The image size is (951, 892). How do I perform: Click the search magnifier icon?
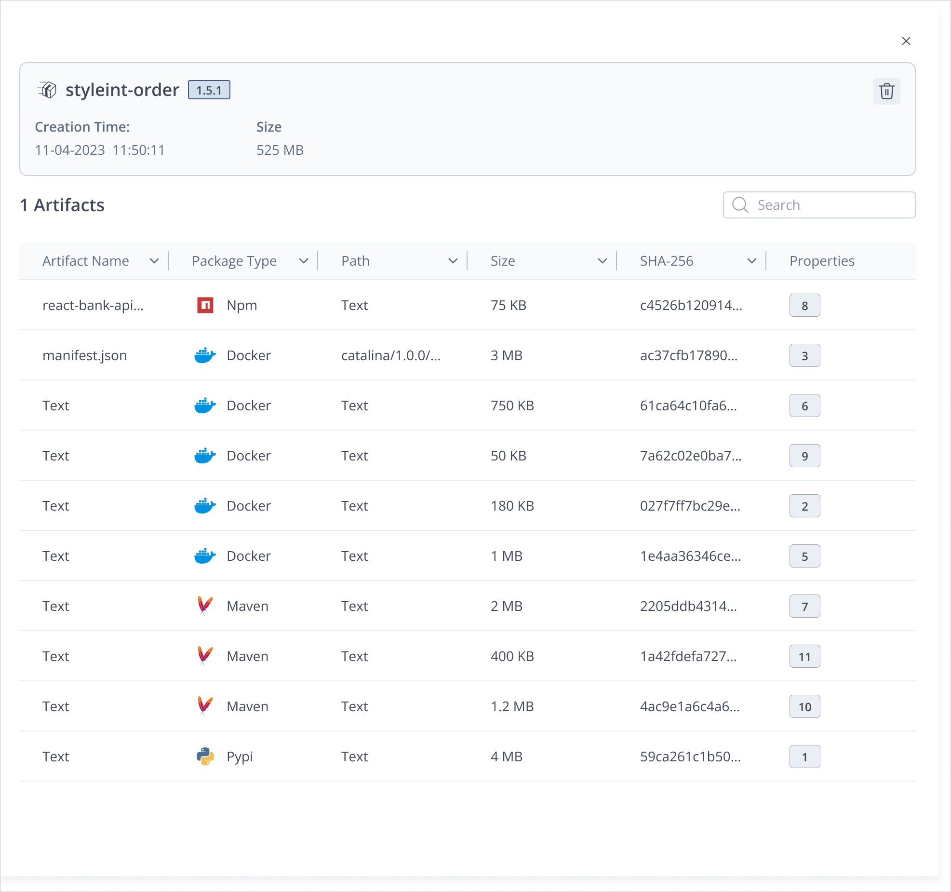740,205
